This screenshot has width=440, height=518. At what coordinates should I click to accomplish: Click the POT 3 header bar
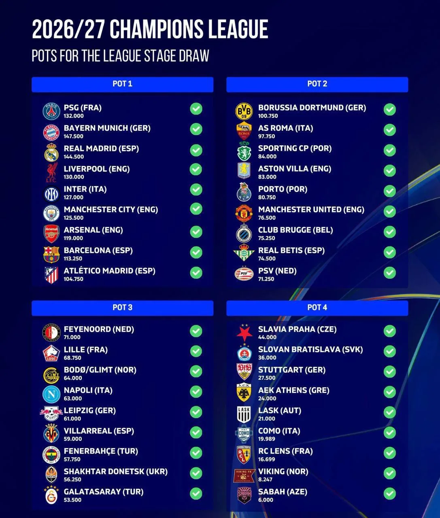pos(122,308)
